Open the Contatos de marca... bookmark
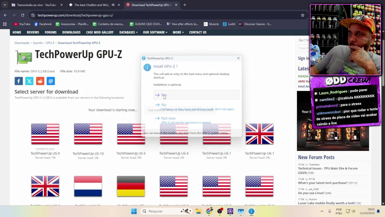The image size is (385, 217). tap(108, 24)
